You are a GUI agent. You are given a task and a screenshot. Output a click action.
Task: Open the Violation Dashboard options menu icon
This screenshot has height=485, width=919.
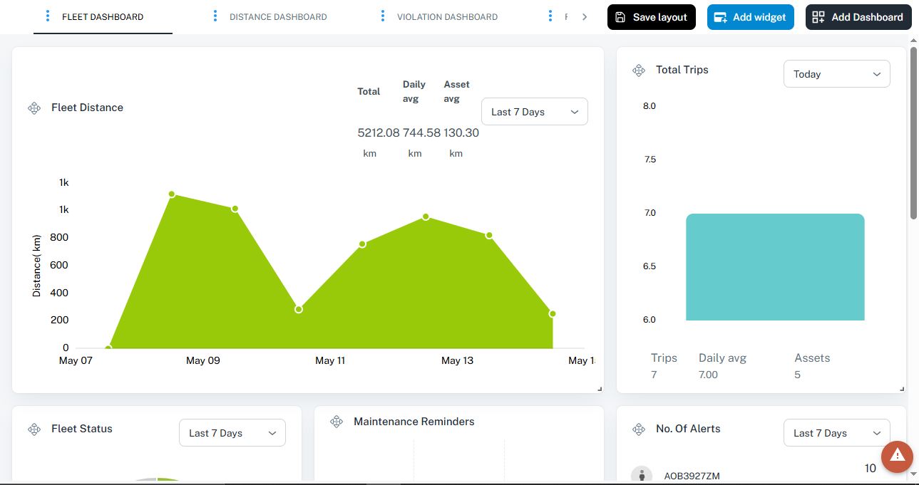[x=384, y=16]
